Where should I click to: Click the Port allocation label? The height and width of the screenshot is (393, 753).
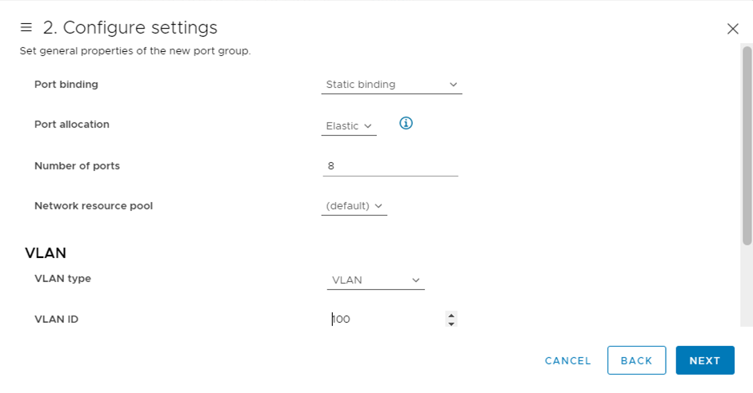point(72,125)
